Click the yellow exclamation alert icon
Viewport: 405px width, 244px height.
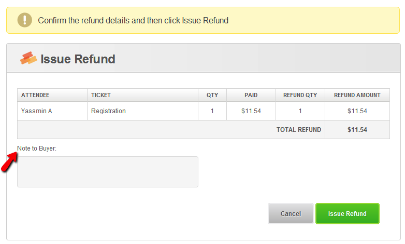(24, 20)
